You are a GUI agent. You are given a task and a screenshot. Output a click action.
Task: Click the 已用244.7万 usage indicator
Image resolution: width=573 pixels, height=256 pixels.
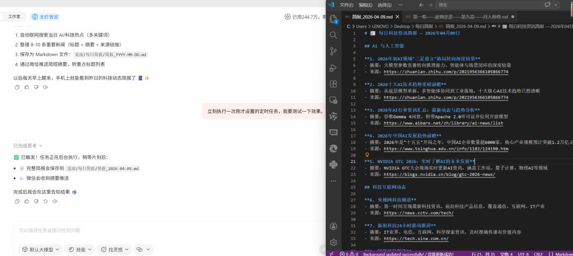(305, 17)
